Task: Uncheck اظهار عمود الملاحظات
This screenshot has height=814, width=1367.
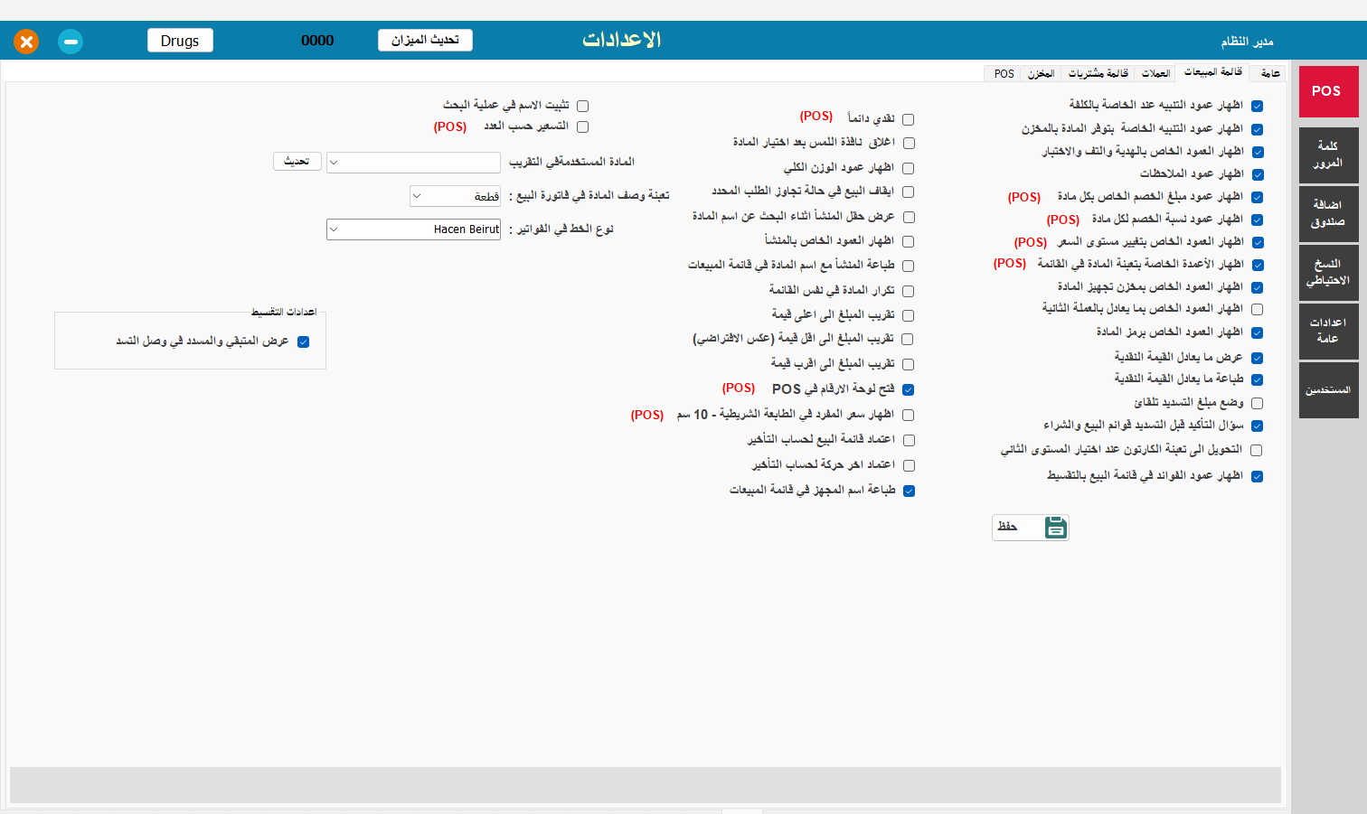Action: click(1257, 174)
